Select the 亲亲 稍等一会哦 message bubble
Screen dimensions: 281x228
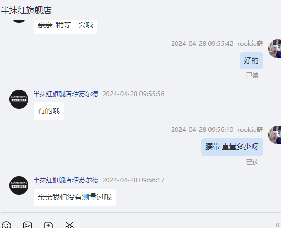coord(65,26)
